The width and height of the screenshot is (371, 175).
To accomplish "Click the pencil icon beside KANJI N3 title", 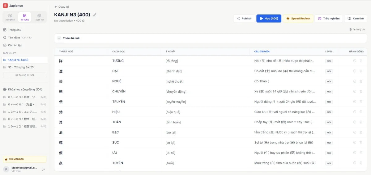I will point(95,15).
